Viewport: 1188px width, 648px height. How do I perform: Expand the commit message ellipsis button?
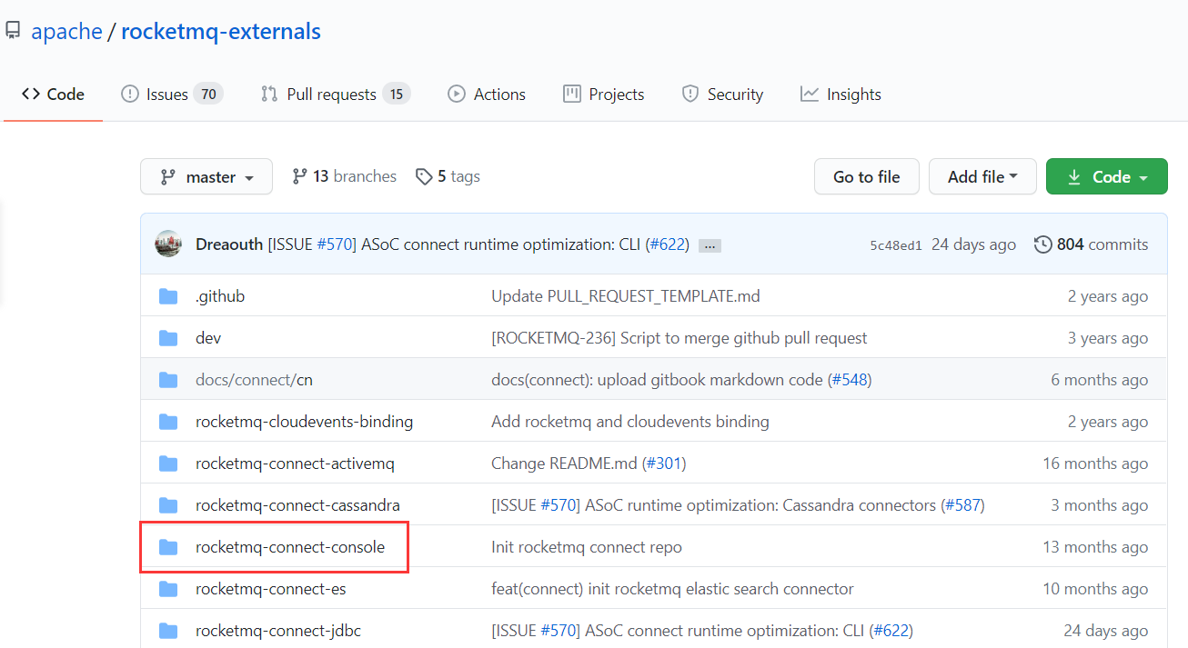[710, 245]
